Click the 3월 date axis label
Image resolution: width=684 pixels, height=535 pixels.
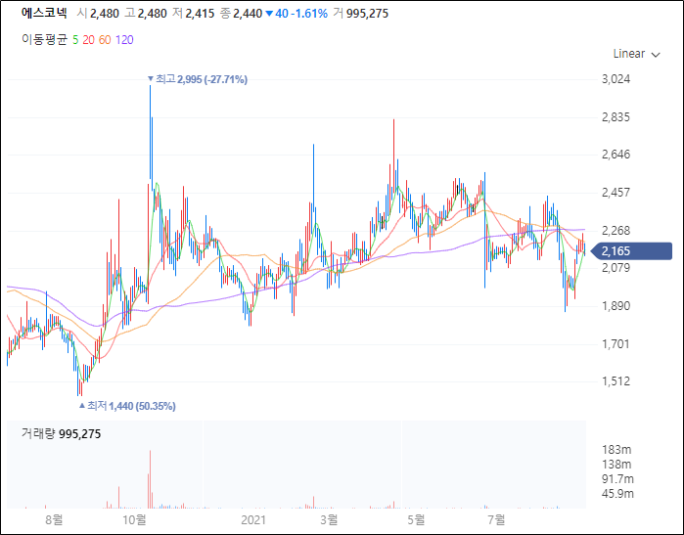[330, 519]
